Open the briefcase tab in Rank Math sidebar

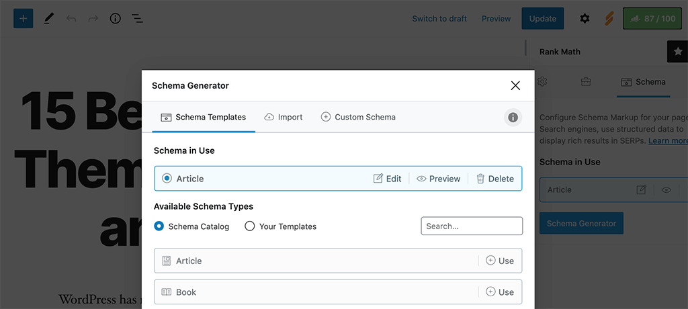point(586,82)
